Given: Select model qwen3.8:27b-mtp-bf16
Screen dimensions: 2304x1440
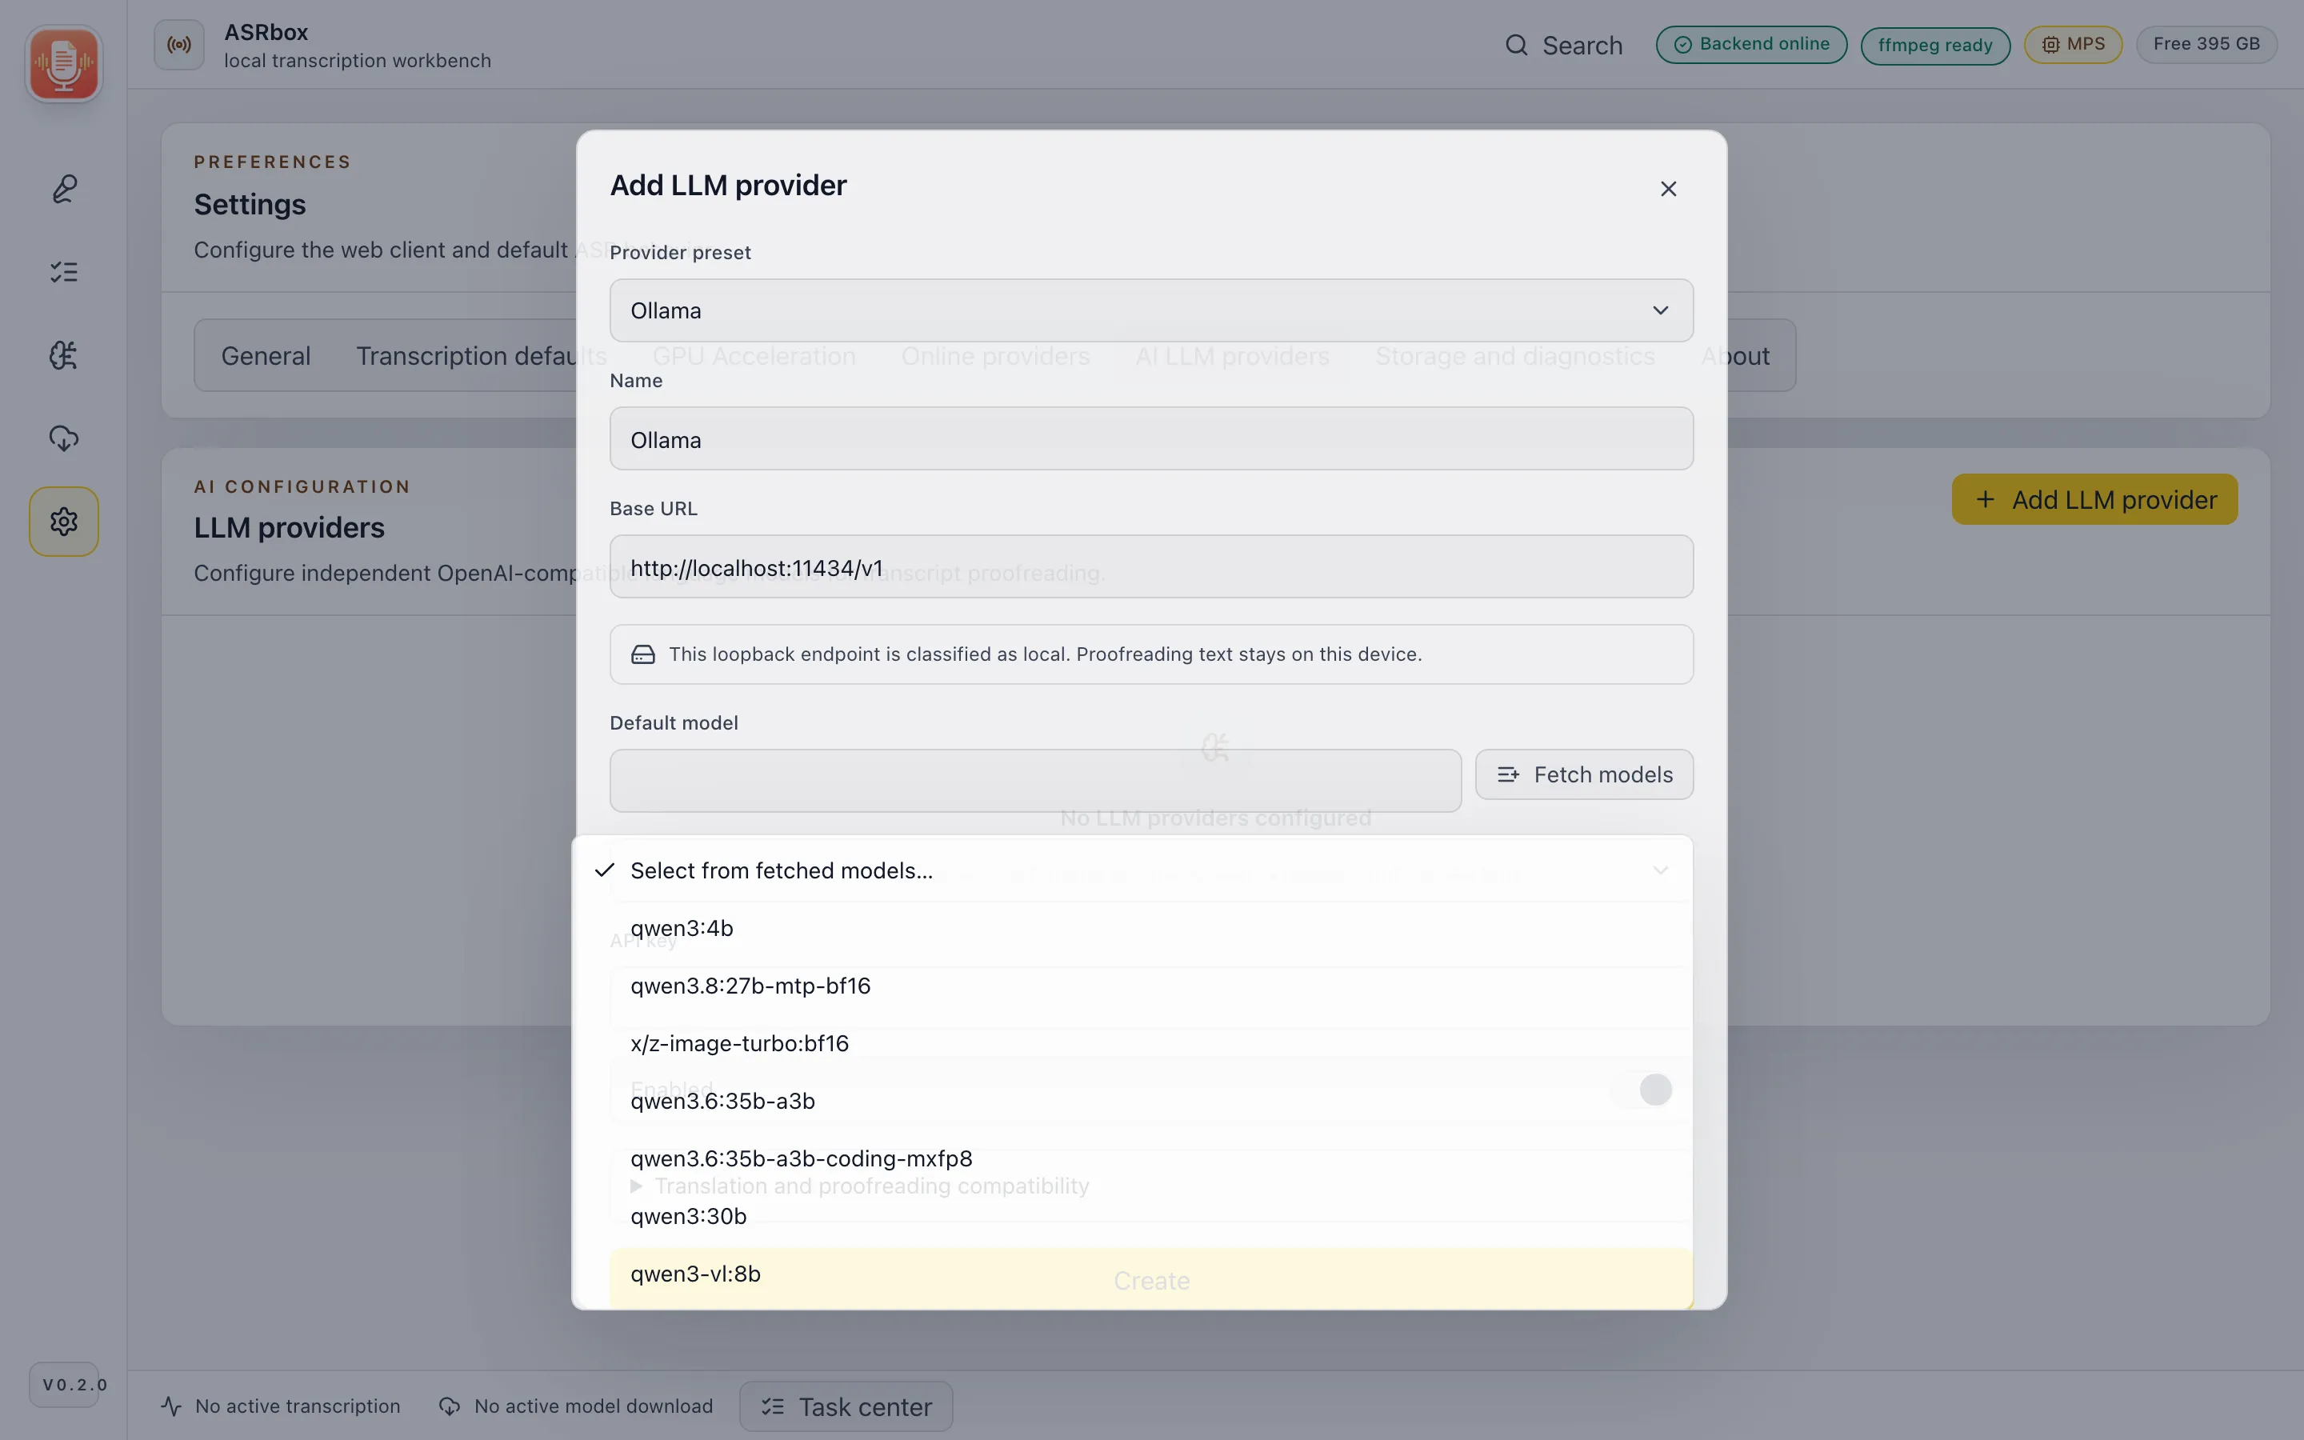Looking at the screenshot, I should click(1133, 986).
